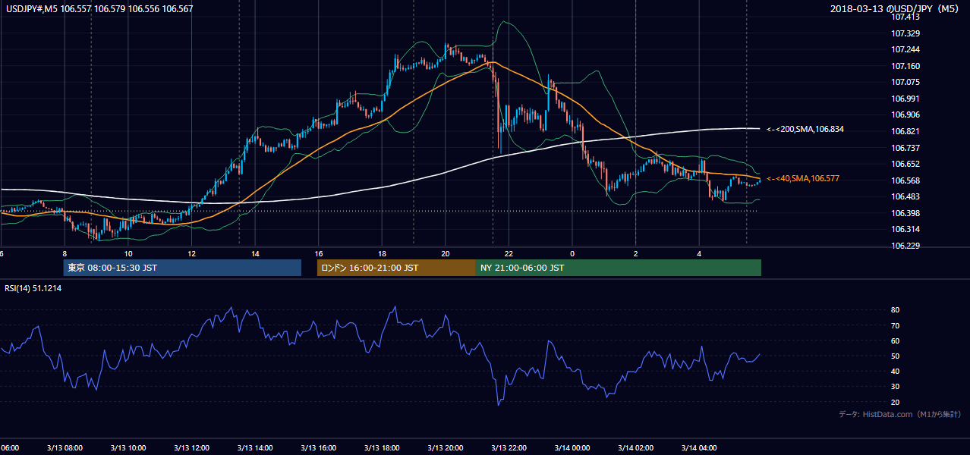This screenshot has height=455, width=970.
Task: Click price axis label 107.075
Action: [905, 82]
